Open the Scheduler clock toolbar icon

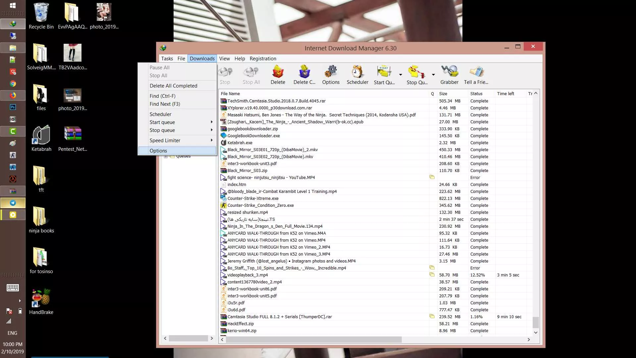[x=357, y=75]
